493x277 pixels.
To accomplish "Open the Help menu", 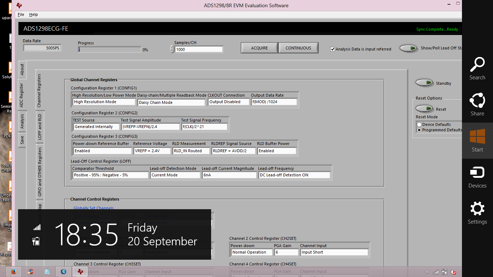I will tap(34, 14).
